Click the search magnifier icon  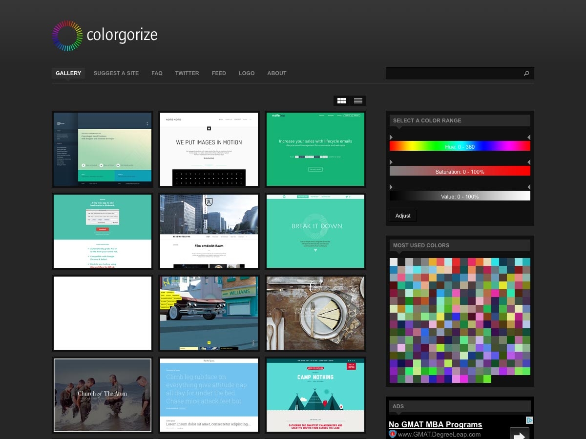526,73
